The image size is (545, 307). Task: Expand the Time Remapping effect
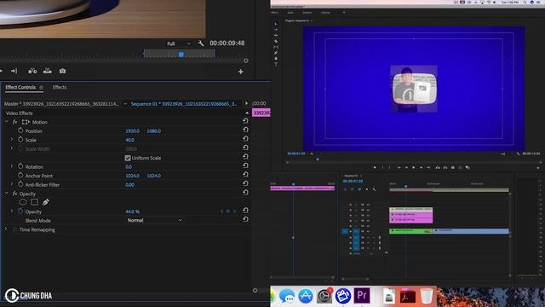point(6,229)
